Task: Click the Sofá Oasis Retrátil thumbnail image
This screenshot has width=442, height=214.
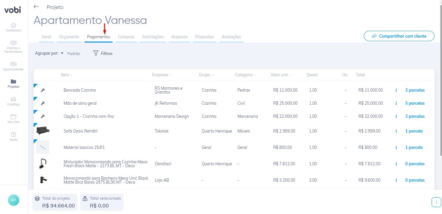Action: 43,131
